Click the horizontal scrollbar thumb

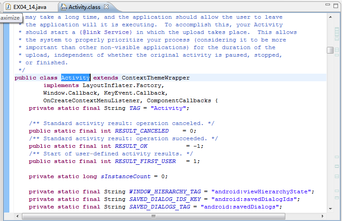(153, 216)
